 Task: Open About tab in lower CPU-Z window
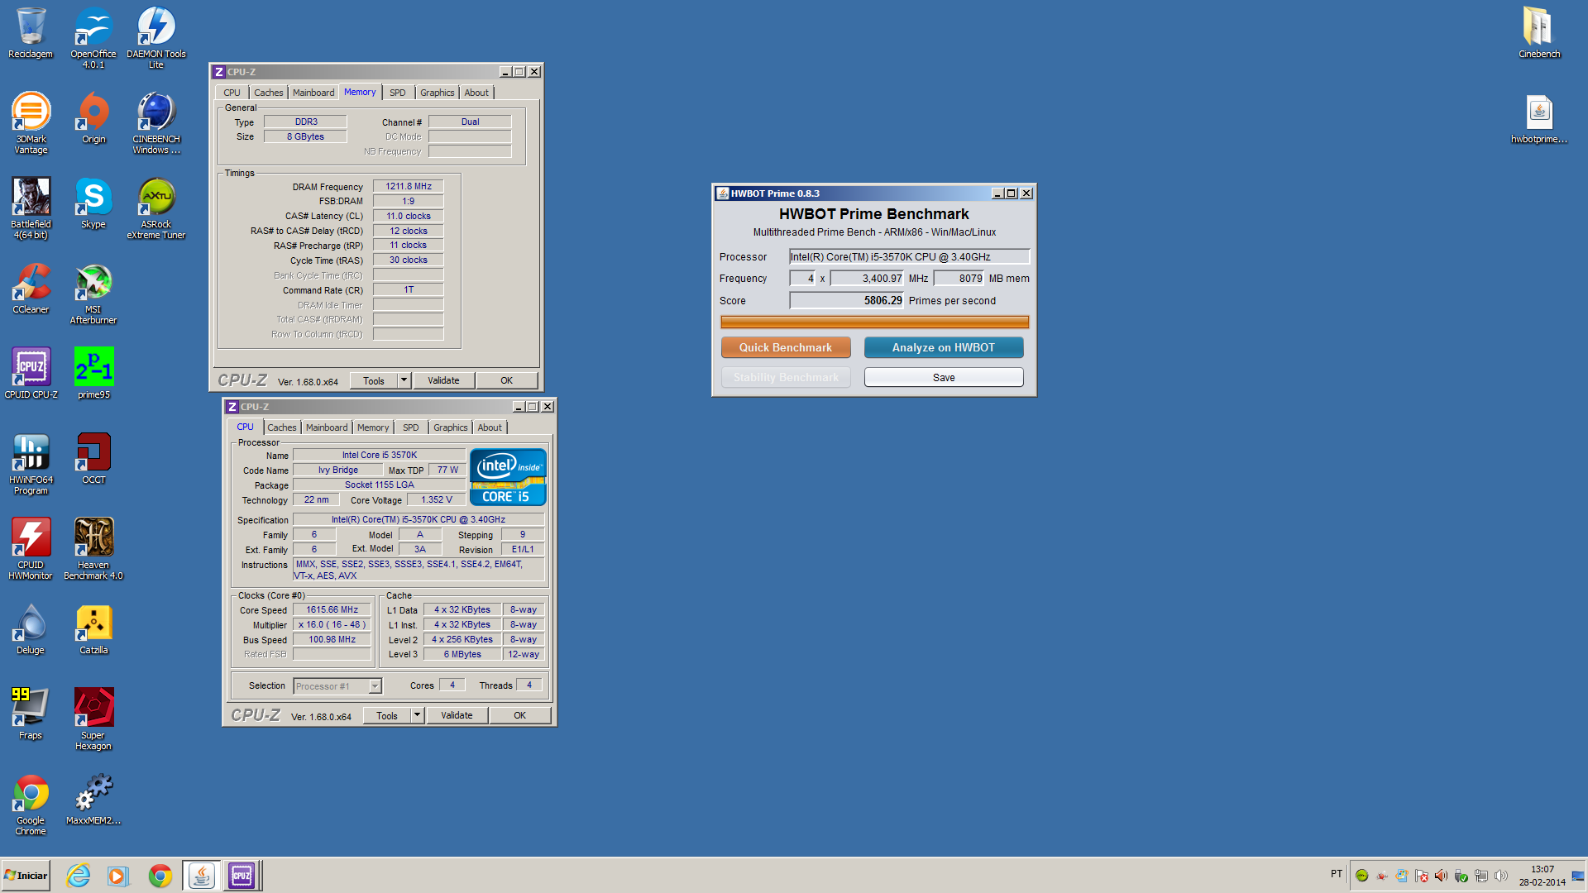[490, 427]
